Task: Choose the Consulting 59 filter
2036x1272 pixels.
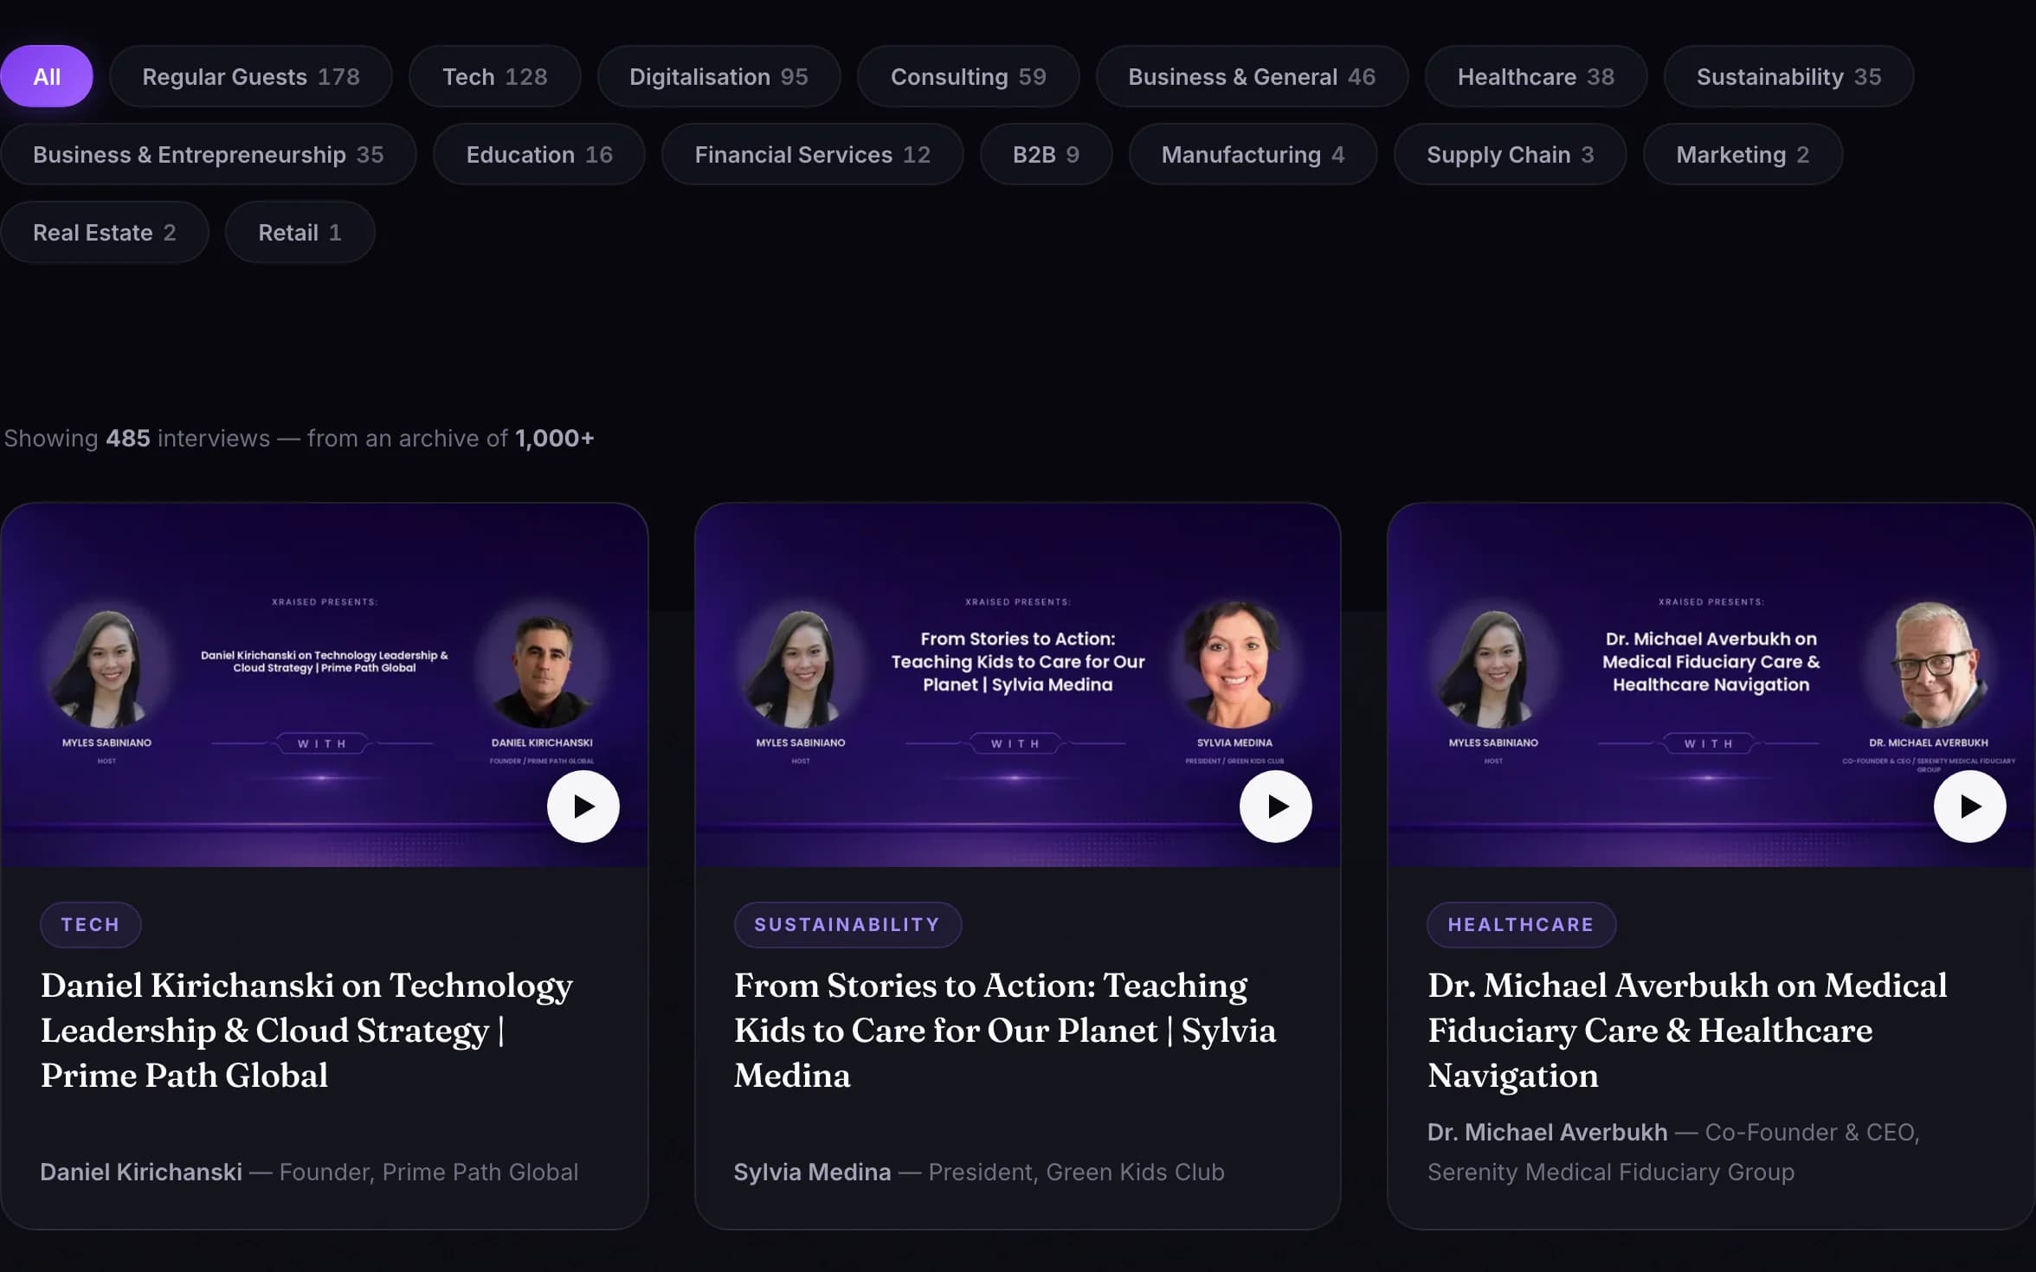Action: [x=968, y=77]
